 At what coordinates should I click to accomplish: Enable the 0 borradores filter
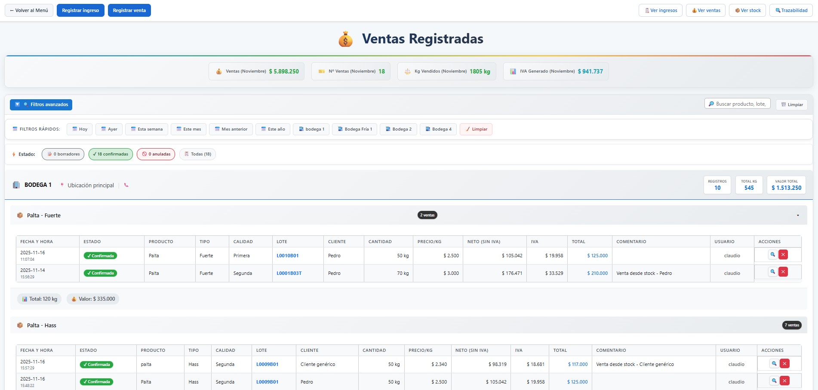click(63, 154)
